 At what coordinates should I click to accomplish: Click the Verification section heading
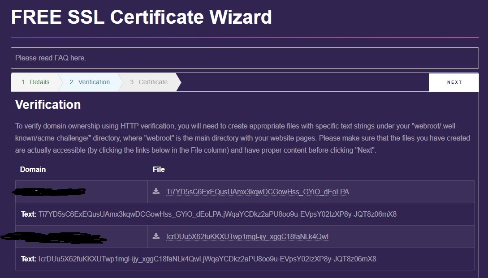tap(48, 105)
